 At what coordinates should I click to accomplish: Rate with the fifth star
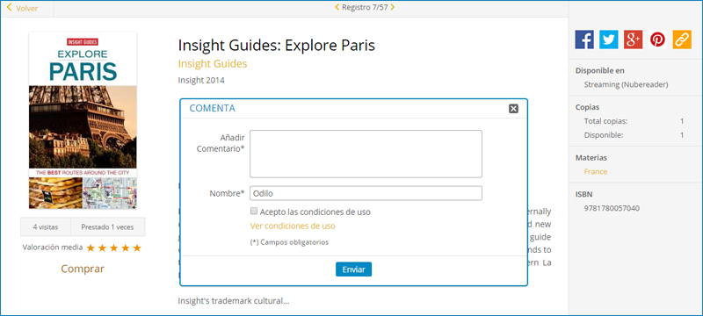tap(137, 248)
